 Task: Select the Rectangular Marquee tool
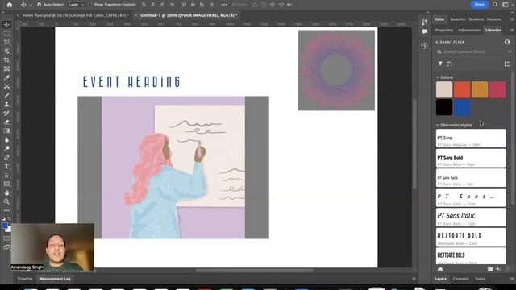[x=6, y=34]
